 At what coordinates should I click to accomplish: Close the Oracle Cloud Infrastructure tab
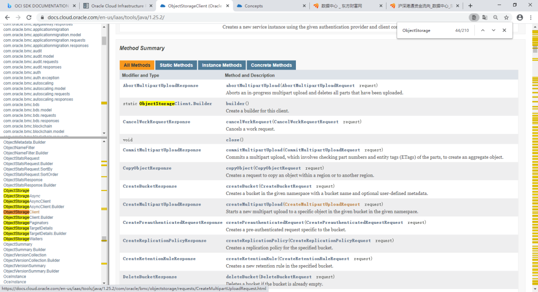coord(150,6)
